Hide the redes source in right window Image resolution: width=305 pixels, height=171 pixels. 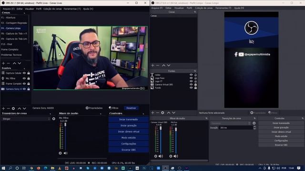point(191,75)
